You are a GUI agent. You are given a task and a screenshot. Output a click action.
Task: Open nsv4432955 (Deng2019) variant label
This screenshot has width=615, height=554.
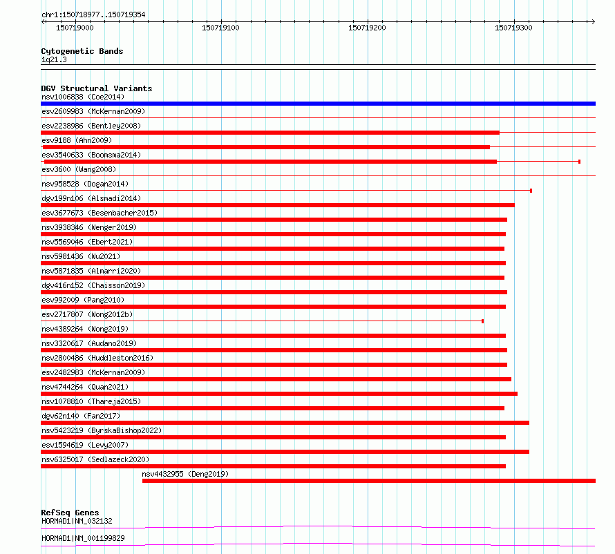click(185, 474)
